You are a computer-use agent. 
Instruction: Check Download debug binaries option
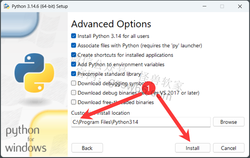coord(73,93)
